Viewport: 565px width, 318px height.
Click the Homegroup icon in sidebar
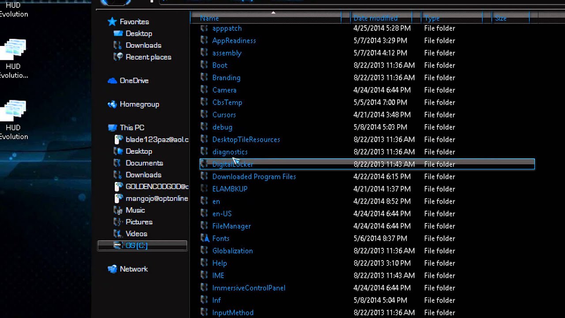click(112, 104)
